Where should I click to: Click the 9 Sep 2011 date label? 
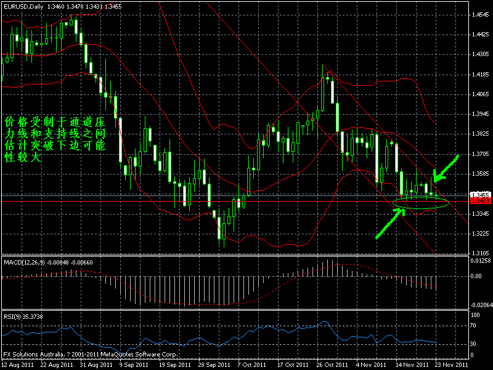pyautogui.click(x=135, y=365)
